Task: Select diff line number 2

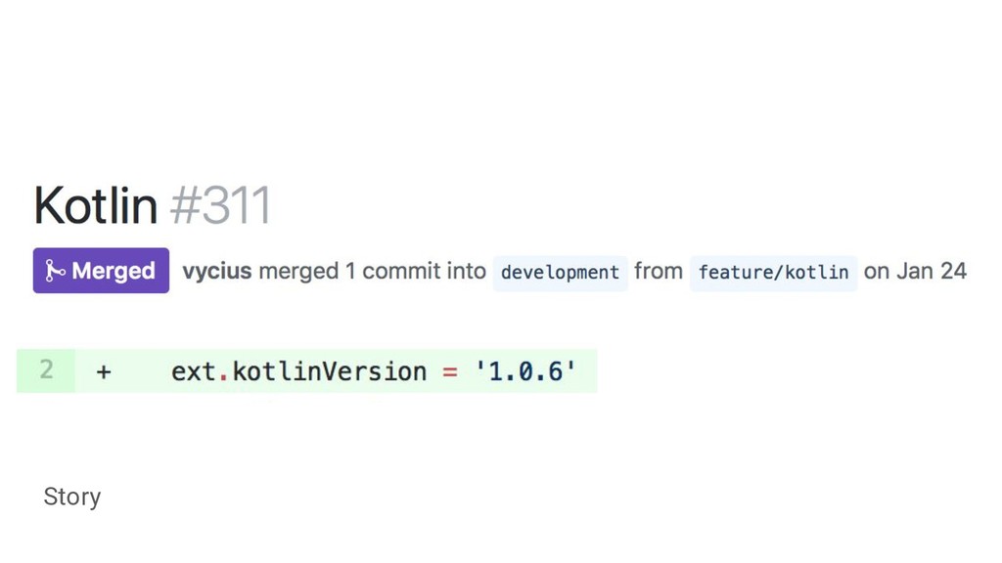Action: pos(46,370)
